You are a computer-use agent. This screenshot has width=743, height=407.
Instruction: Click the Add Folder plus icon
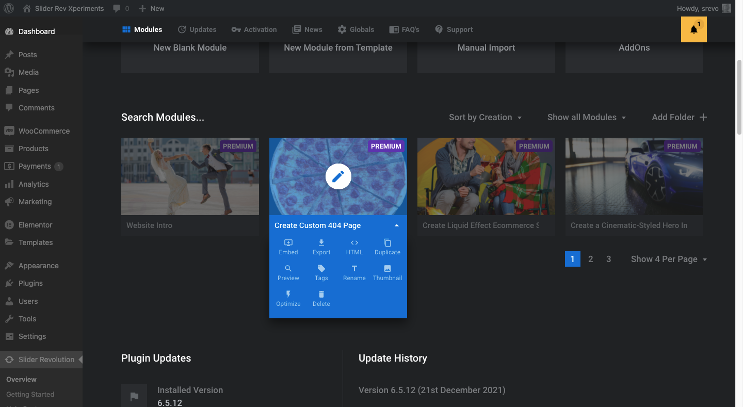[703, 117]
